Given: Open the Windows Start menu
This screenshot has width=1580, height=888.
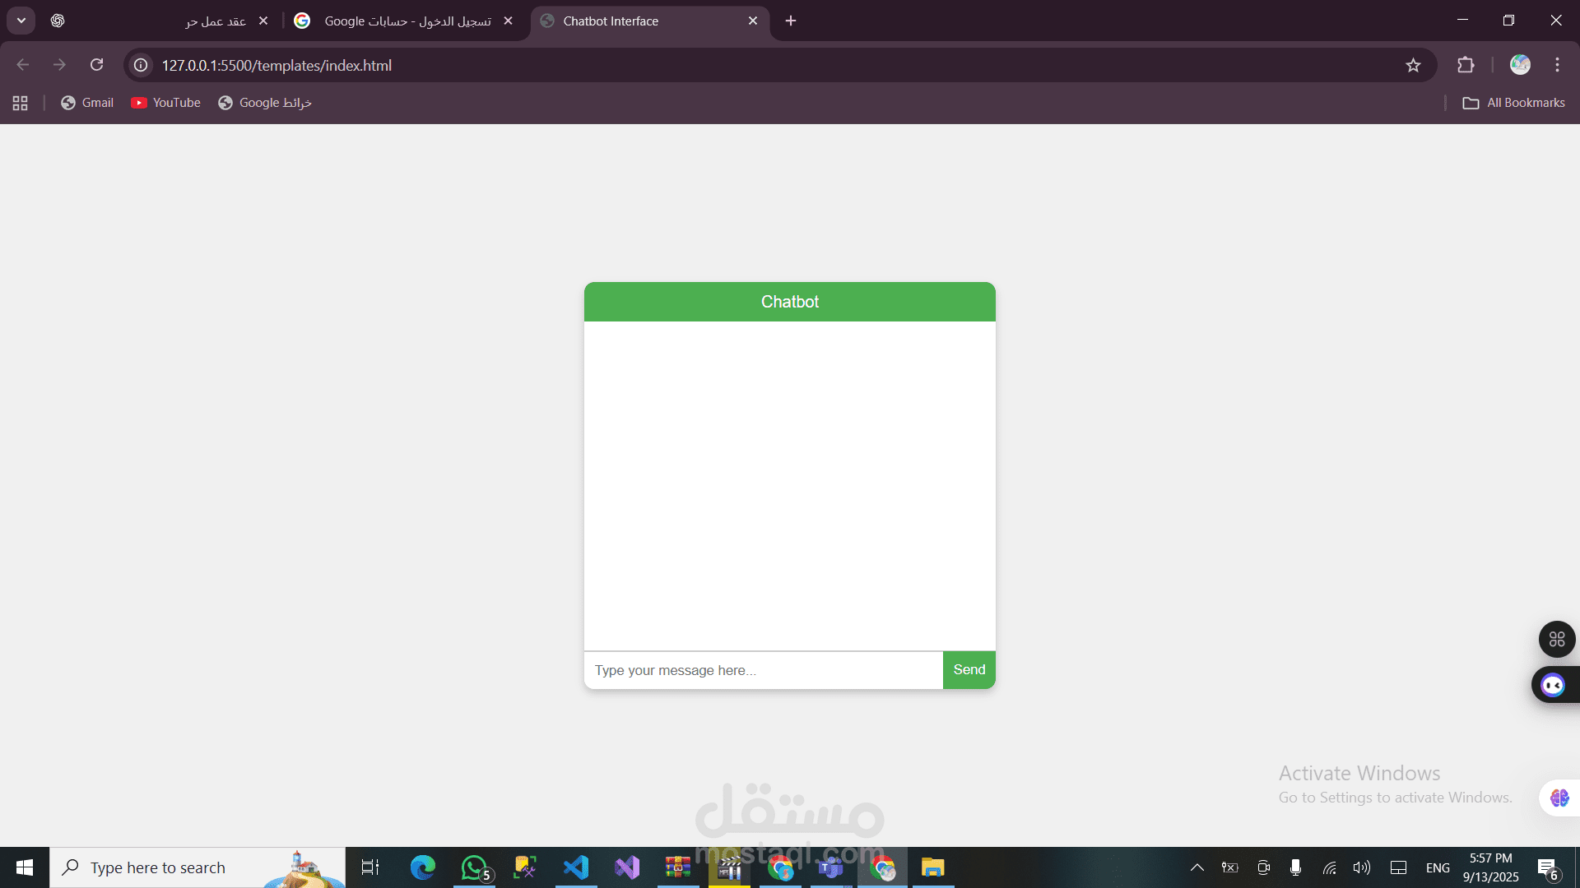Looking at the screenshot, I should 25,867.
